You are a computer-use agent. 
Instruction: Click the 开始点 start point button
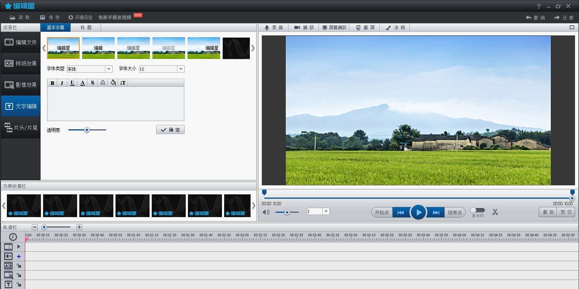pos(382,212)
